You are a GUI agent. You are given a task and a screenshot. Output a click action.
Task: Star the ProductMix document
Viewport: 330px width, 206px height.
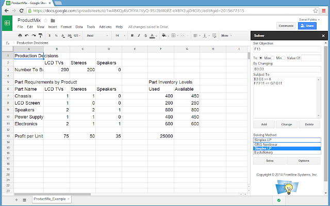(45, 21)
